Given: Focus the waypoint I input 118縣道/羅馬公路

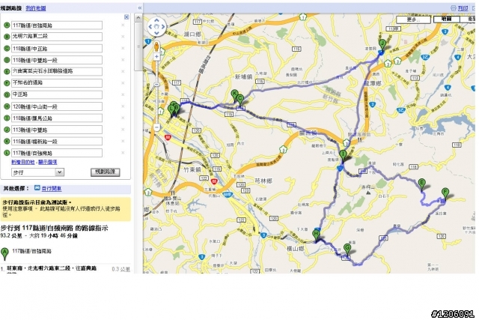Looking at the screenshot, I should (x=57, y=118).
